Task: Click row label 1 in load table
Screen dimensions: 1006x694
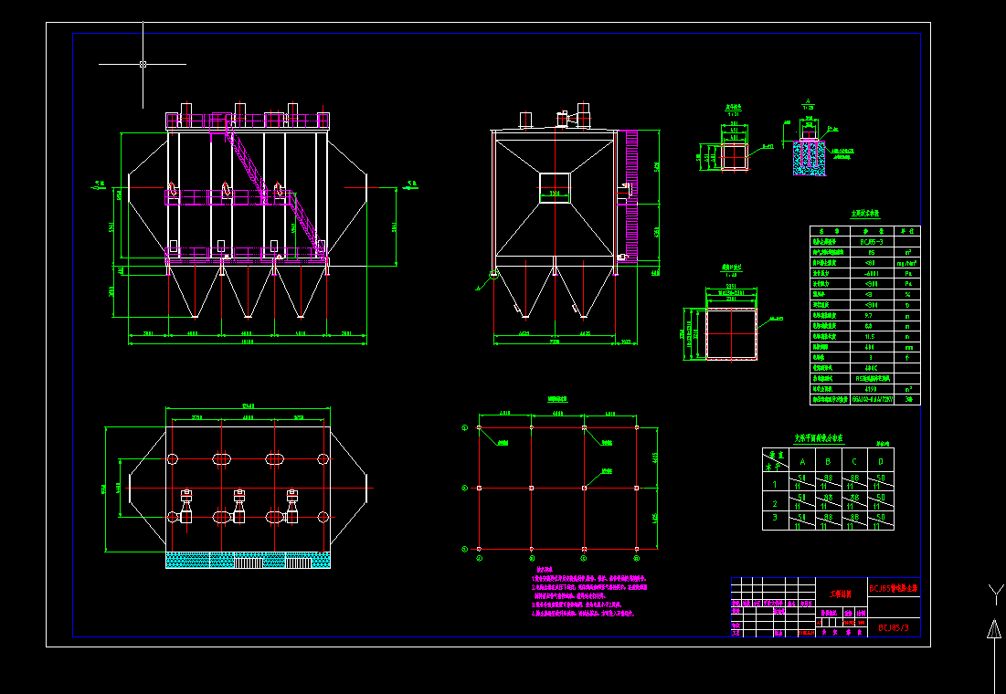Action: tap(775, 484)
